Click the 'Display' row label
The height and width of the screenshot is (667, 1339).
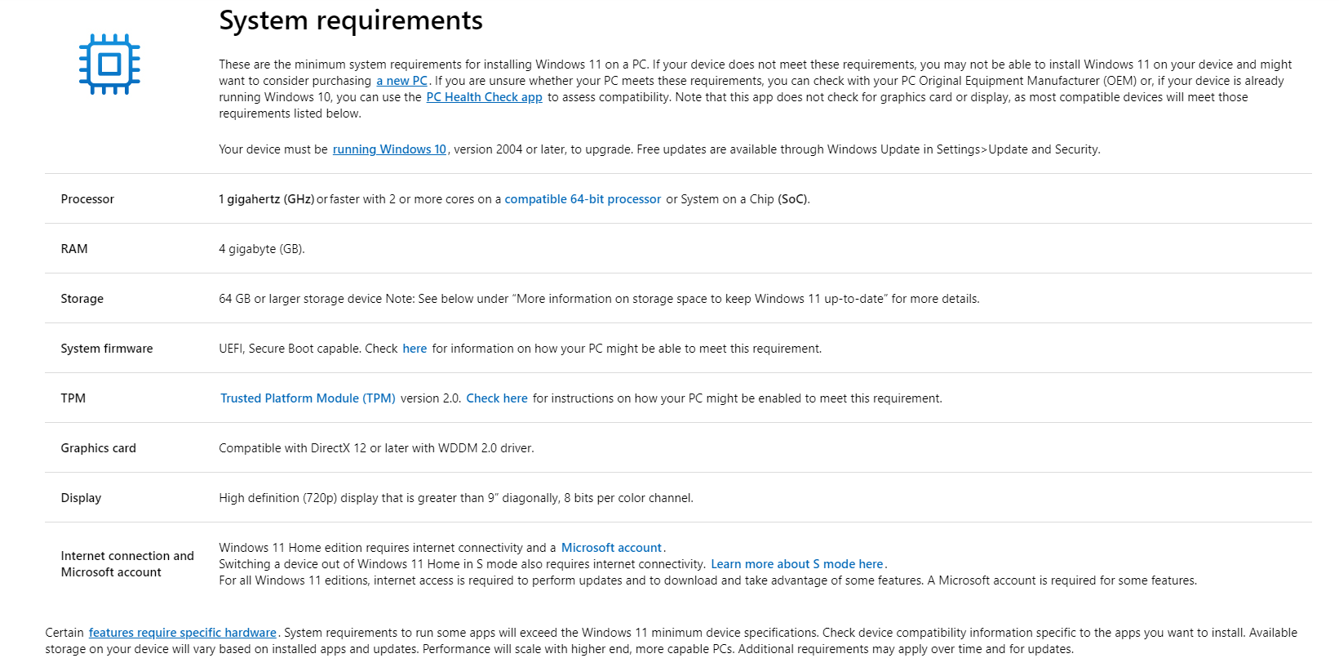pyautogui.click(x=82, y=498)
